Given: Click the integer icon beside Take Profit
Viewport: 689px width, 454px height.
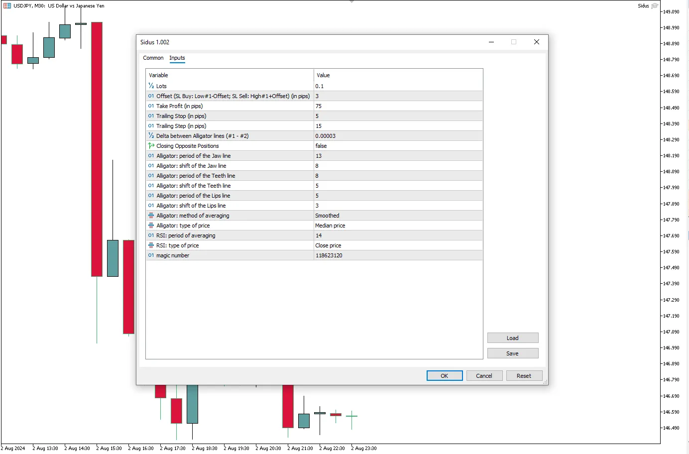Looking at the screenshot, I should [151, 106].
